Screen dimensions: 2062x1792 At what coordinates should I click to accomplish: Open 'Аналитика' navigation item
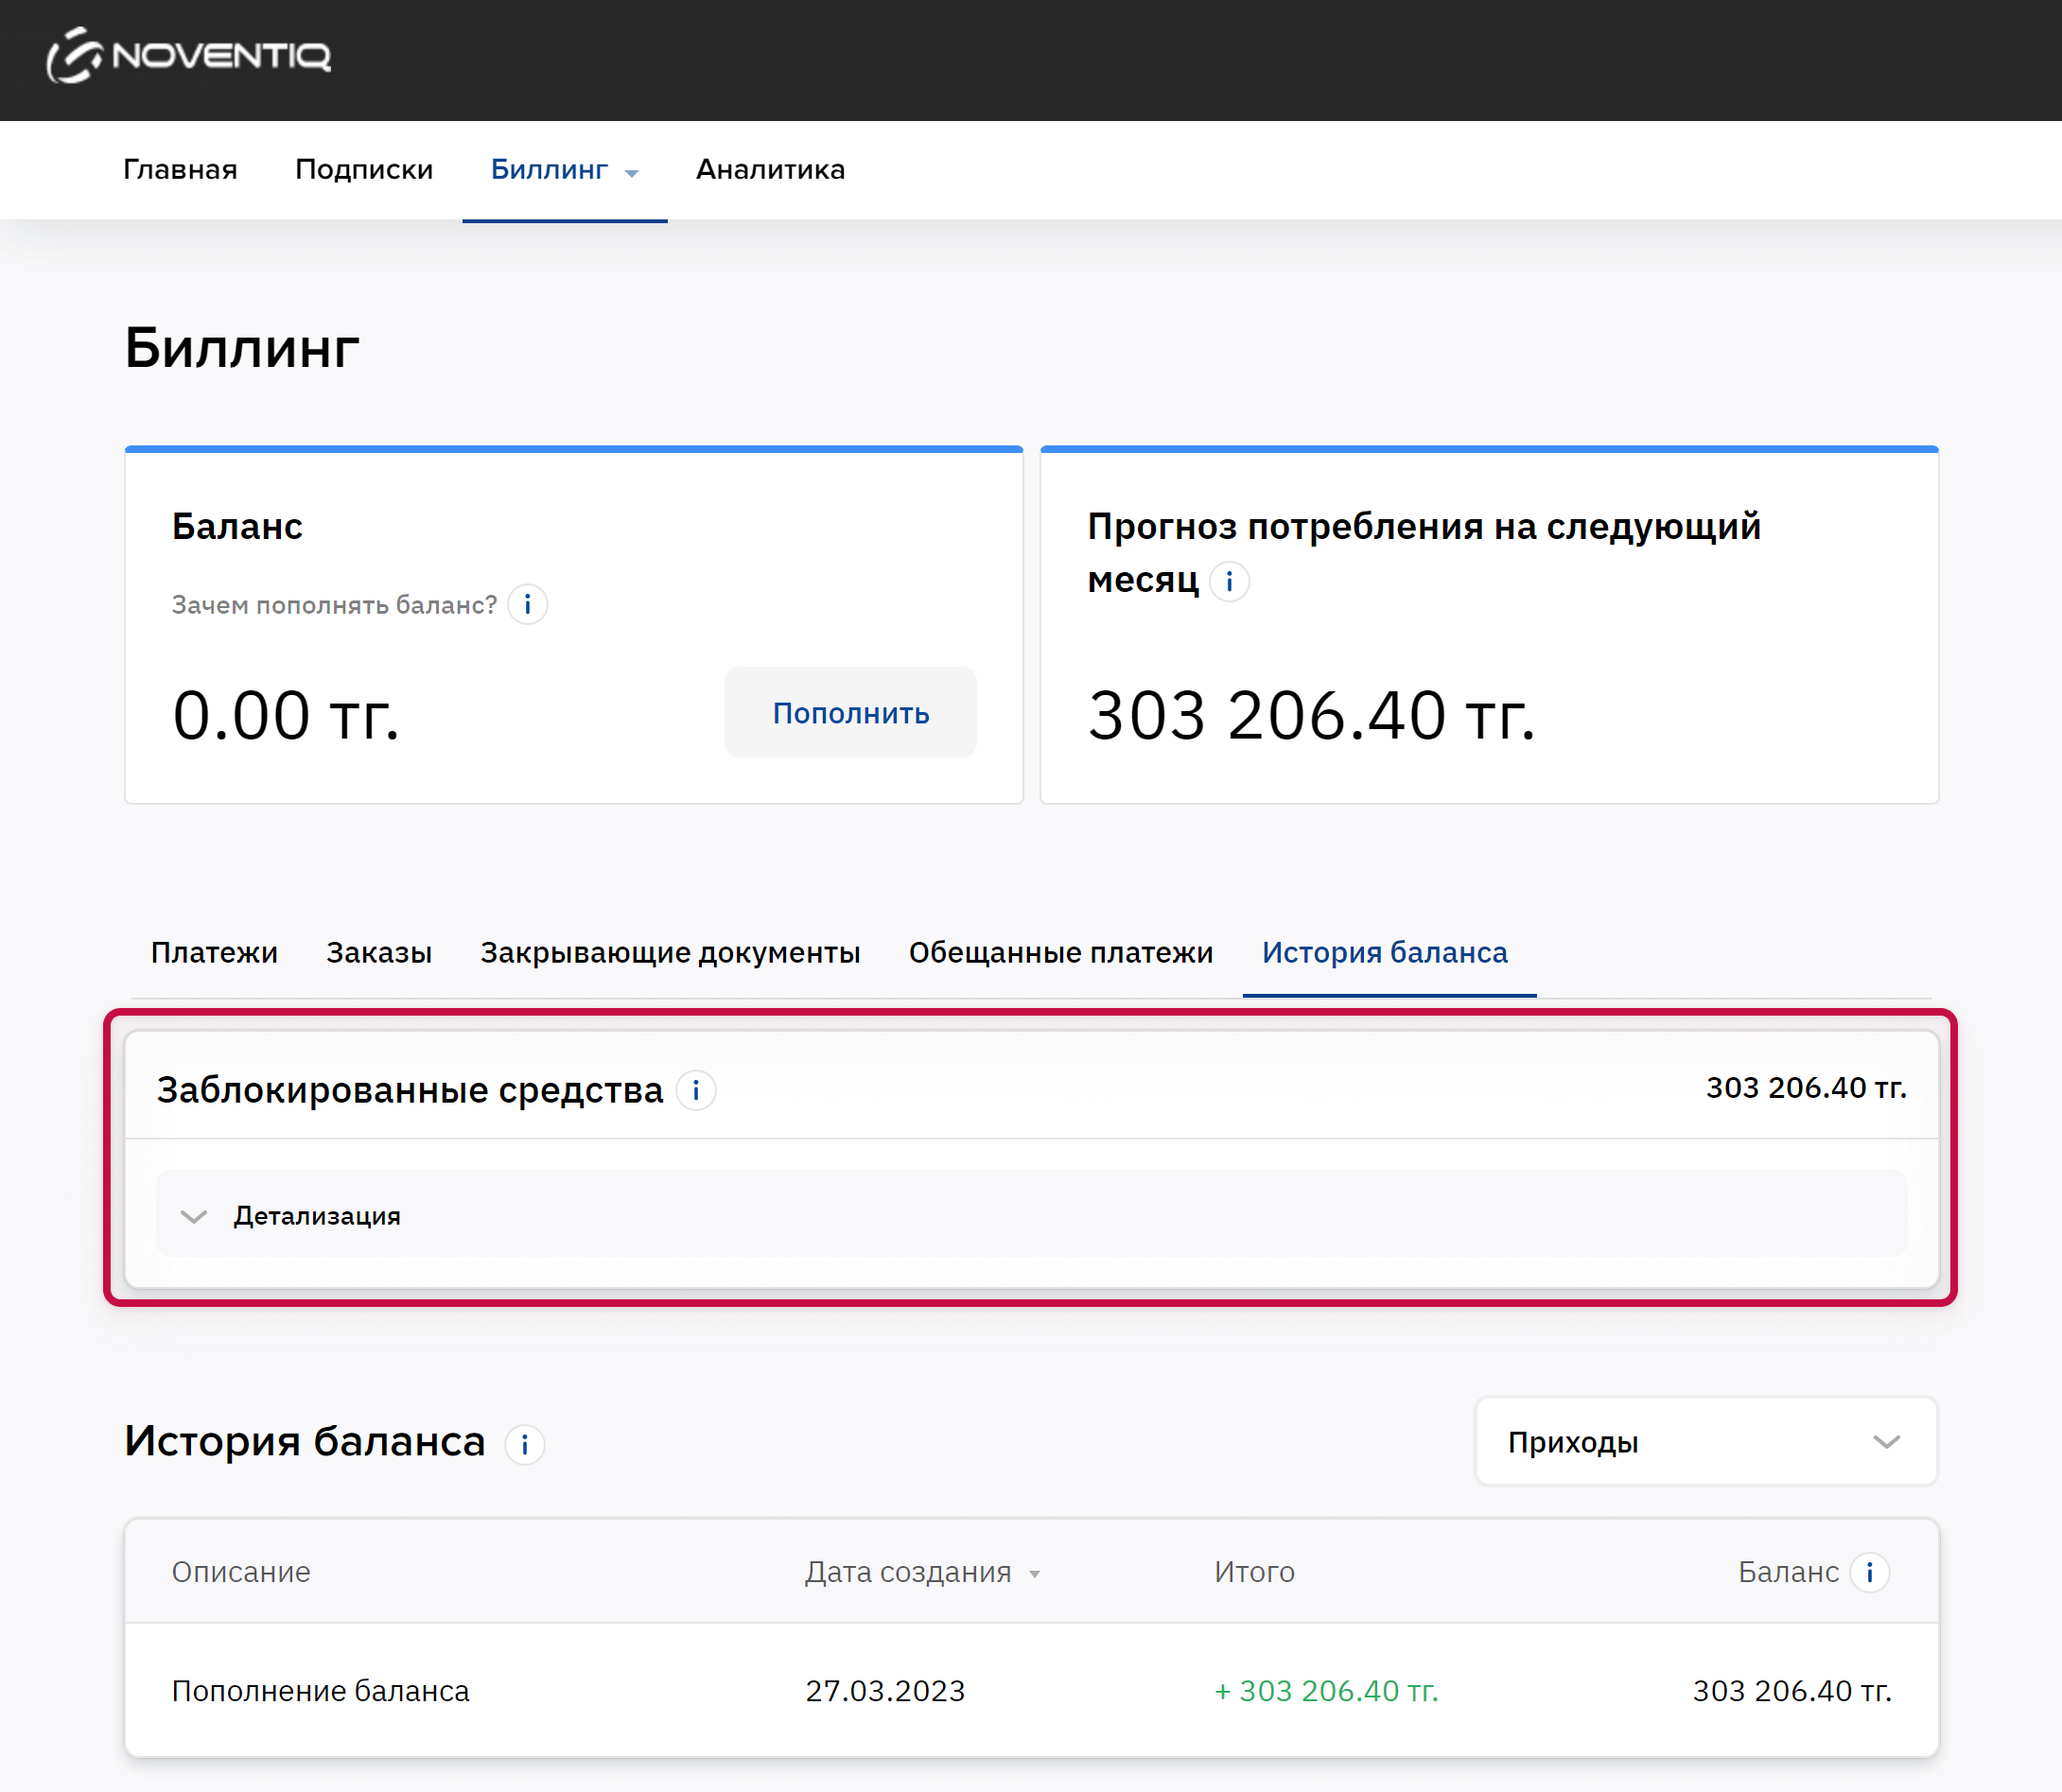click(x=770, y=170)
